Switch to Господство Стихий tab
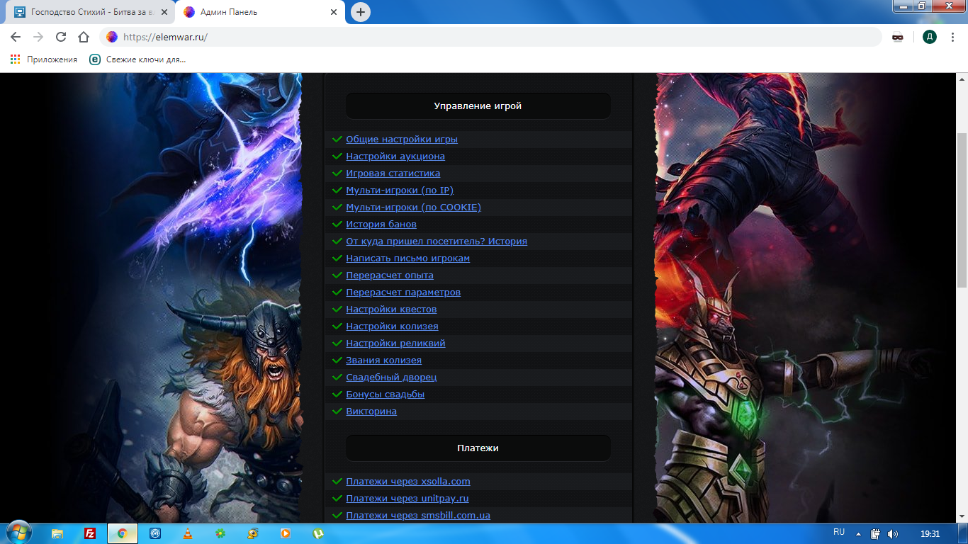Viewport: 968px width, 544px height. [x=91, y=12]
